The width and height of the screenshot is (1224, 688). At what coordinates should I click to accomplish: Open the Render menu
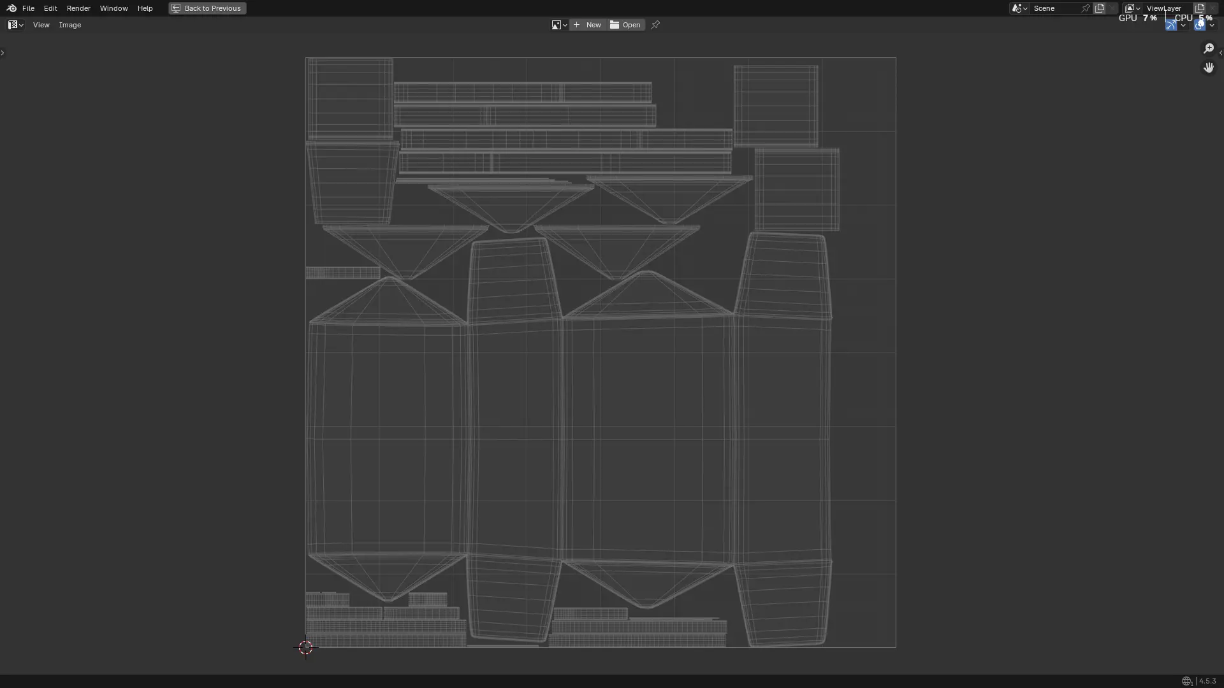(x=78, y=8)
